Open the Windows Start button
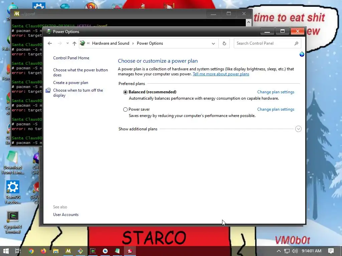The height and width of the screenshot is (256, 342). pos(6,251)
